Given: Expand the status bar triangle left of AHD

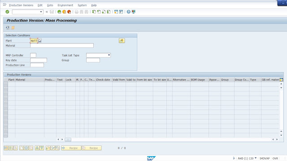Looking at the screenshot, I should [234, 158].
